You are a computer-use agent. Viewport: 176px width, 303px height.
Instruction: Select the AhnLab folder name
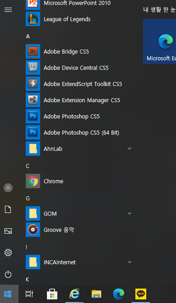click(53, 149)
